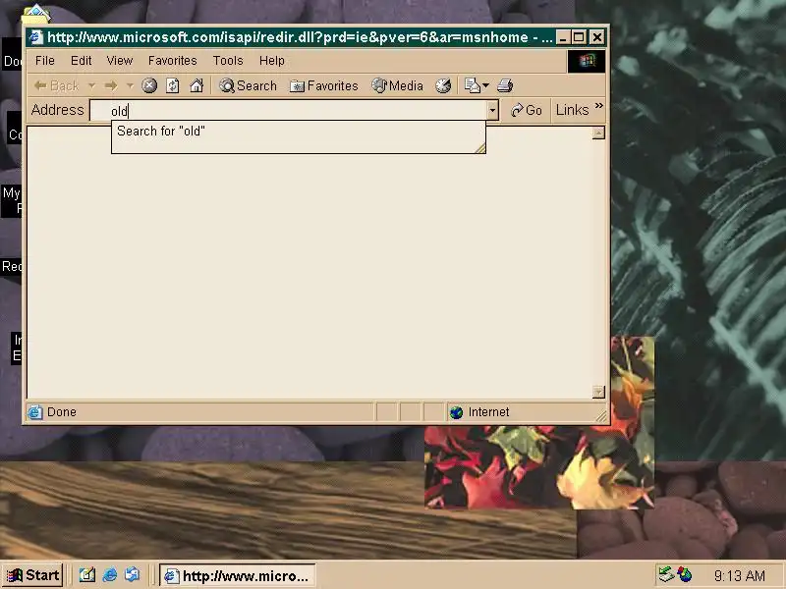This screenshot has height=589, width=786.
Task: Open the Media toolbar button
Action: (x=398, y=85)
